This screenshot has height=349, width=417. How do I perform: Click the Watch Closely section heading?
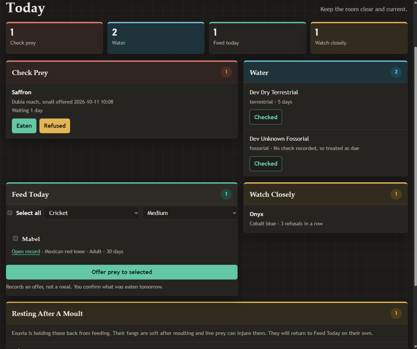(272, 195)
